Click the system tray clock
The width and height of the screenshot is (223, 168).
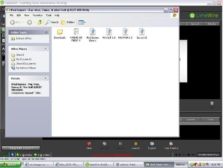coord(215,165)
